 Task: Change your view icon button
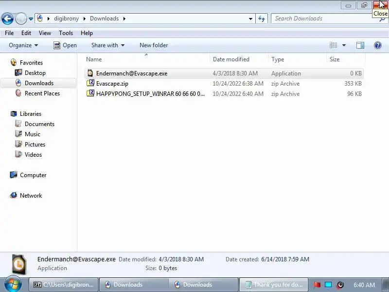coord(333,45)
